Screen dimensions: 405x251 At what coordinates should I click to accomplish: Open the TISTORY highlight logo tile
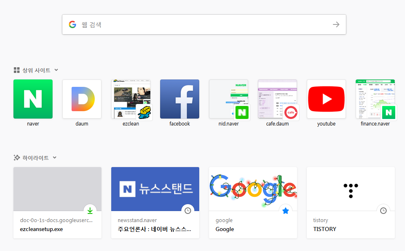[x=351, y=189]
